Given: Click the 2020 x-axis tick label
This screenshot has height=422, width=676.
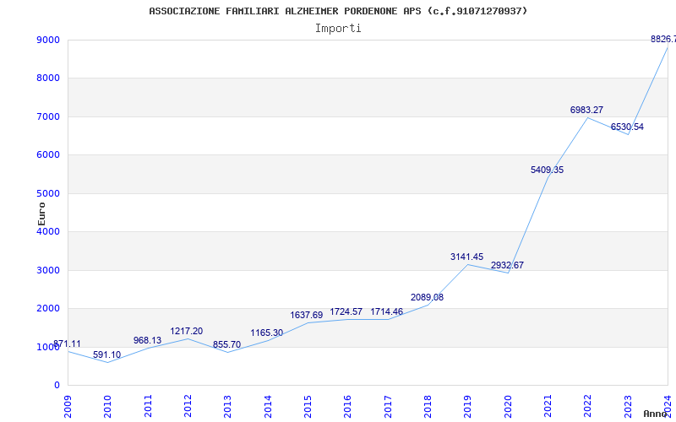Looking at the screenshot, I should tap(508, 406).
